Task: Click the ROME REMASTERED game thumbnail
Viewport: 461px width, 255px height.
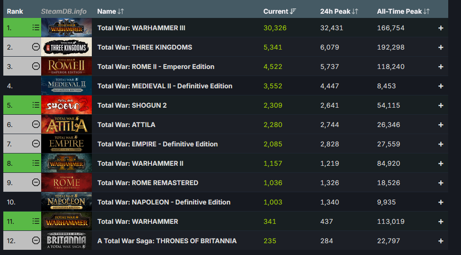Action: coord(66,183)
